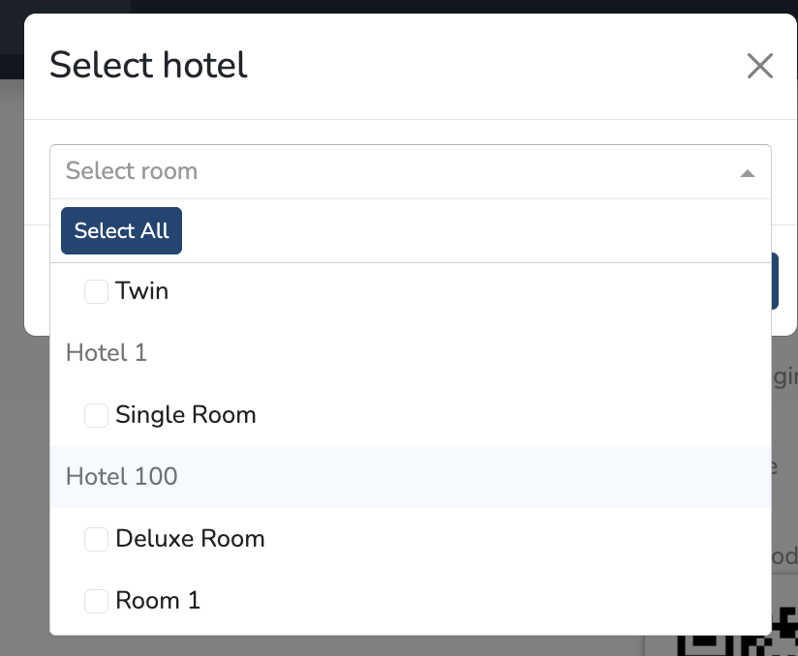Enable the Single Room checkbox
Viewport: 798px width, 656px height.
pos(96,415)
